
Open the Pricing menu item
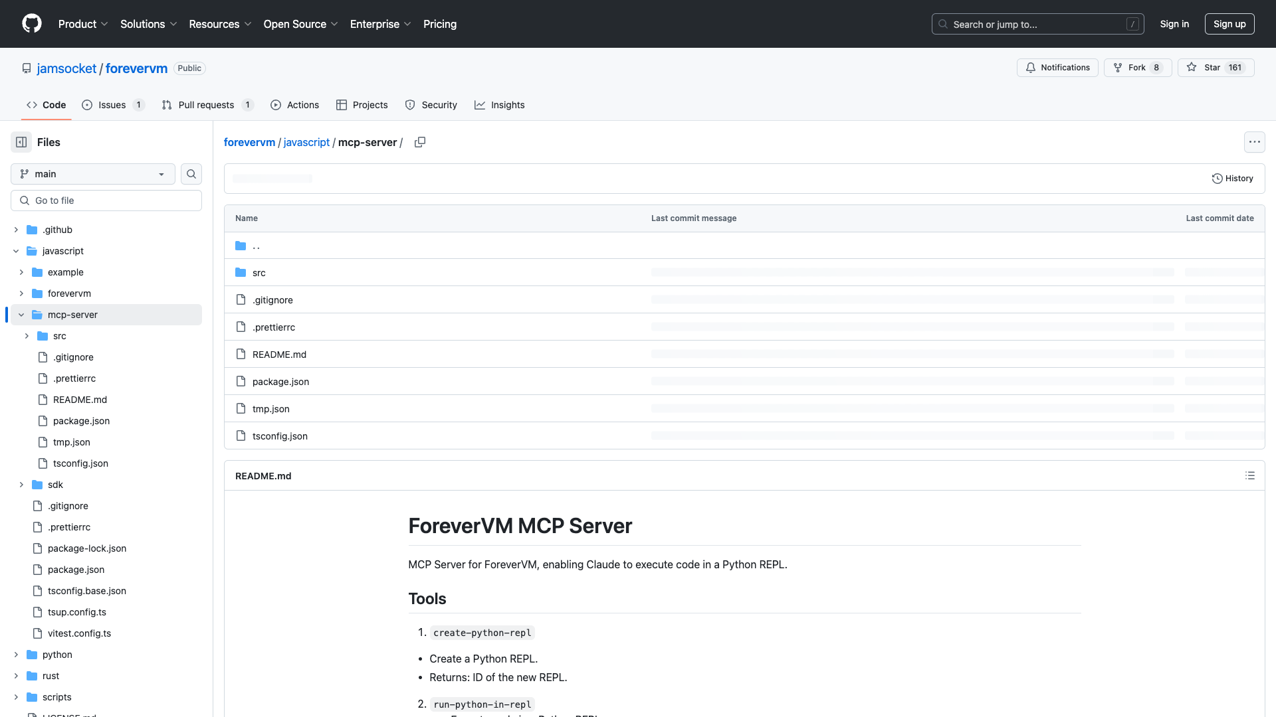pos(440,24)
